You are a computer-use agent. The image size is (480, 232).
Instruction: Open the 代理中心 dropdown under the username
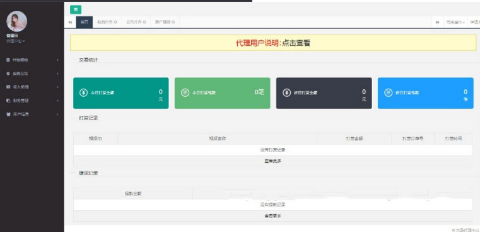click(x=16, y=41)
